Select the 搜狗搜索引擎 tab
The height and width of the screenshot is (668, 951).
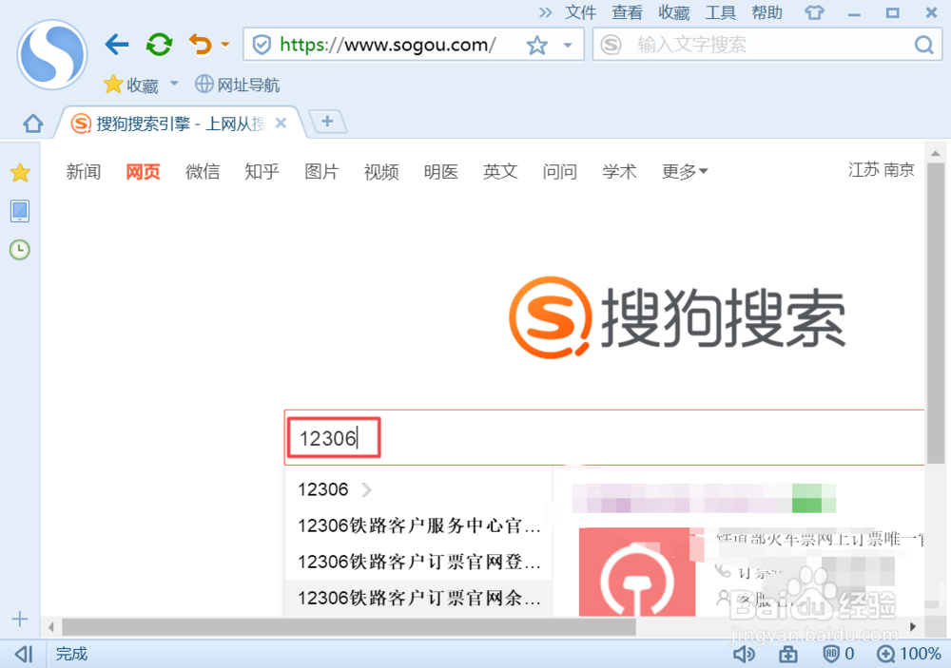click(181, 124)
